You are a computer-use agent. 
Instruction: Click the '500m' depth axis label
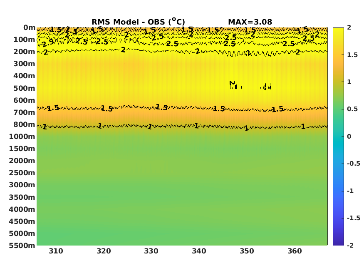(x=24, y=88)
